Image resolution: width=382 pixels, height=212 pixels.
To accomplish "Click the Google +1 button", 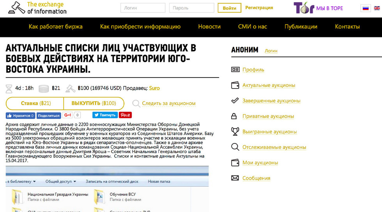I will coord(67,115).
